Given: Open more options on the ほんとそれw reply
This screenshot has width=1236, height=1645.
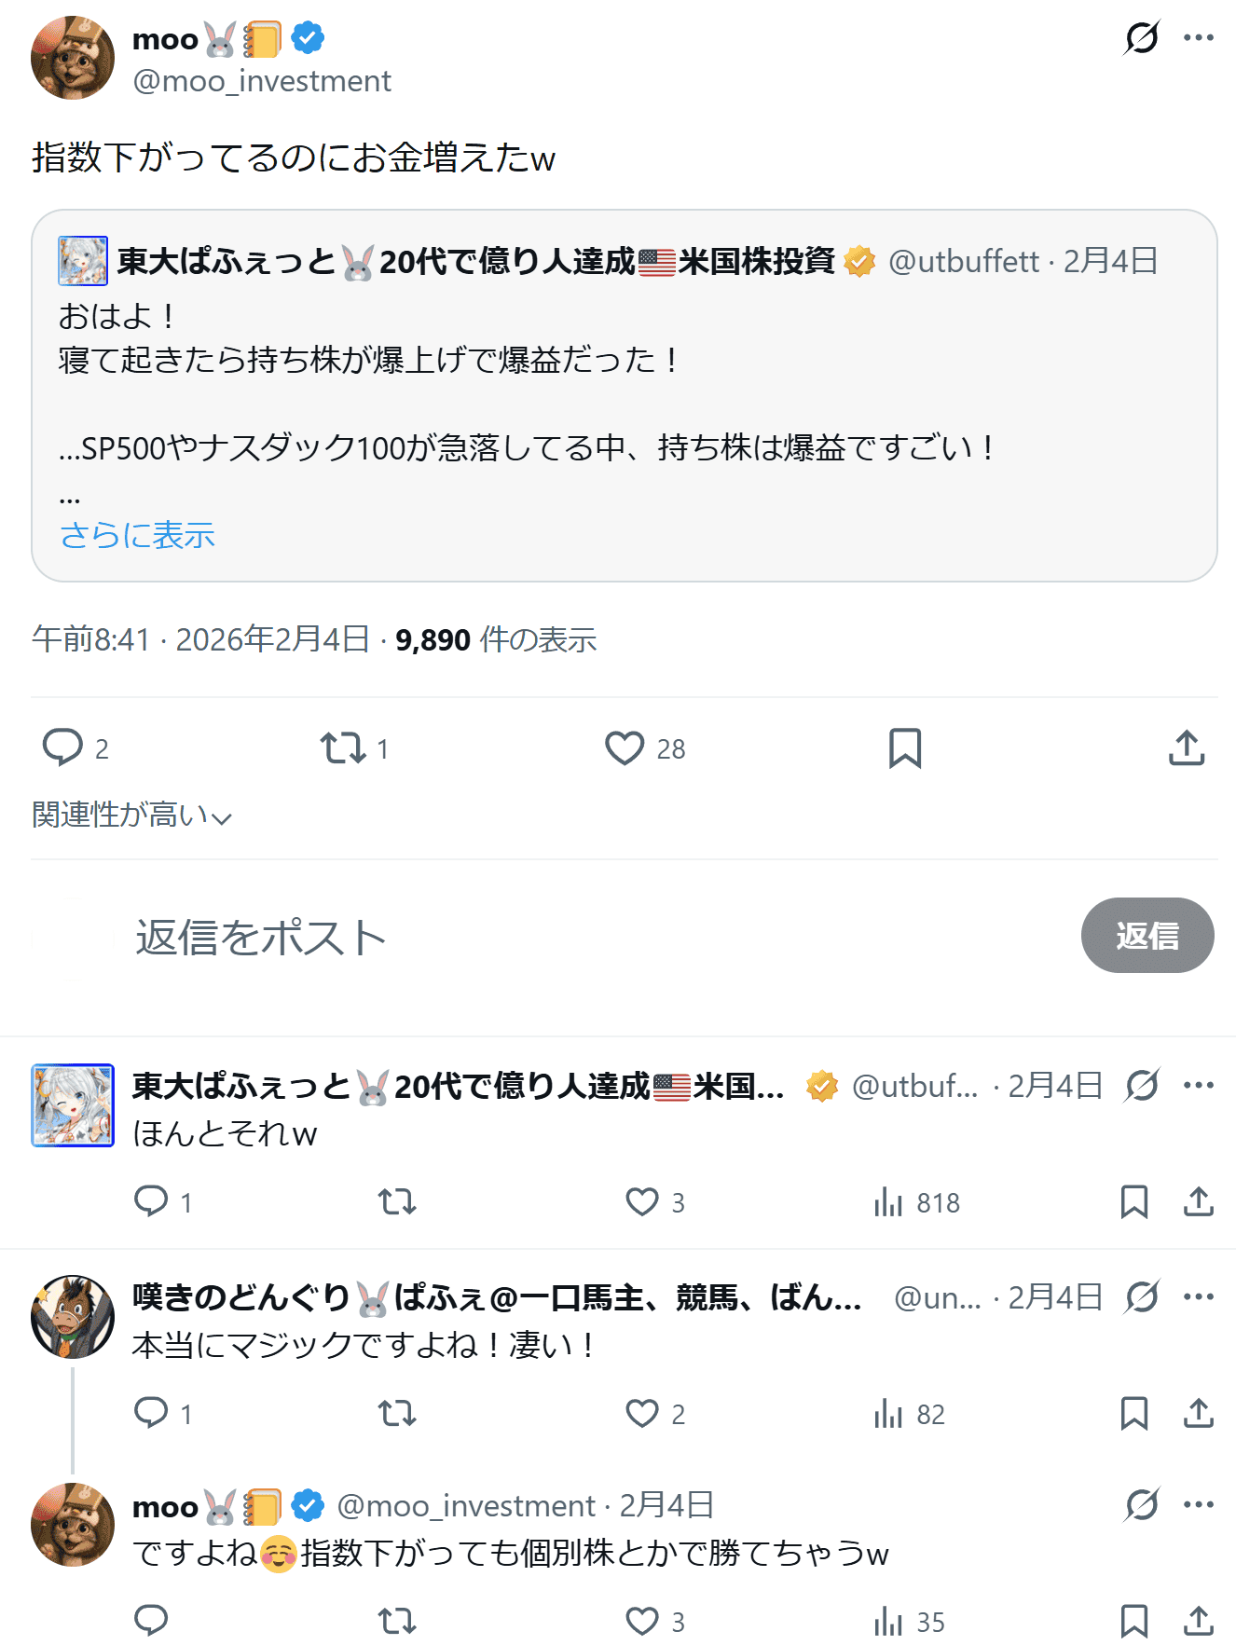Looking at the screenshot, I should pyautogui.click(x=1198, y=1085).
